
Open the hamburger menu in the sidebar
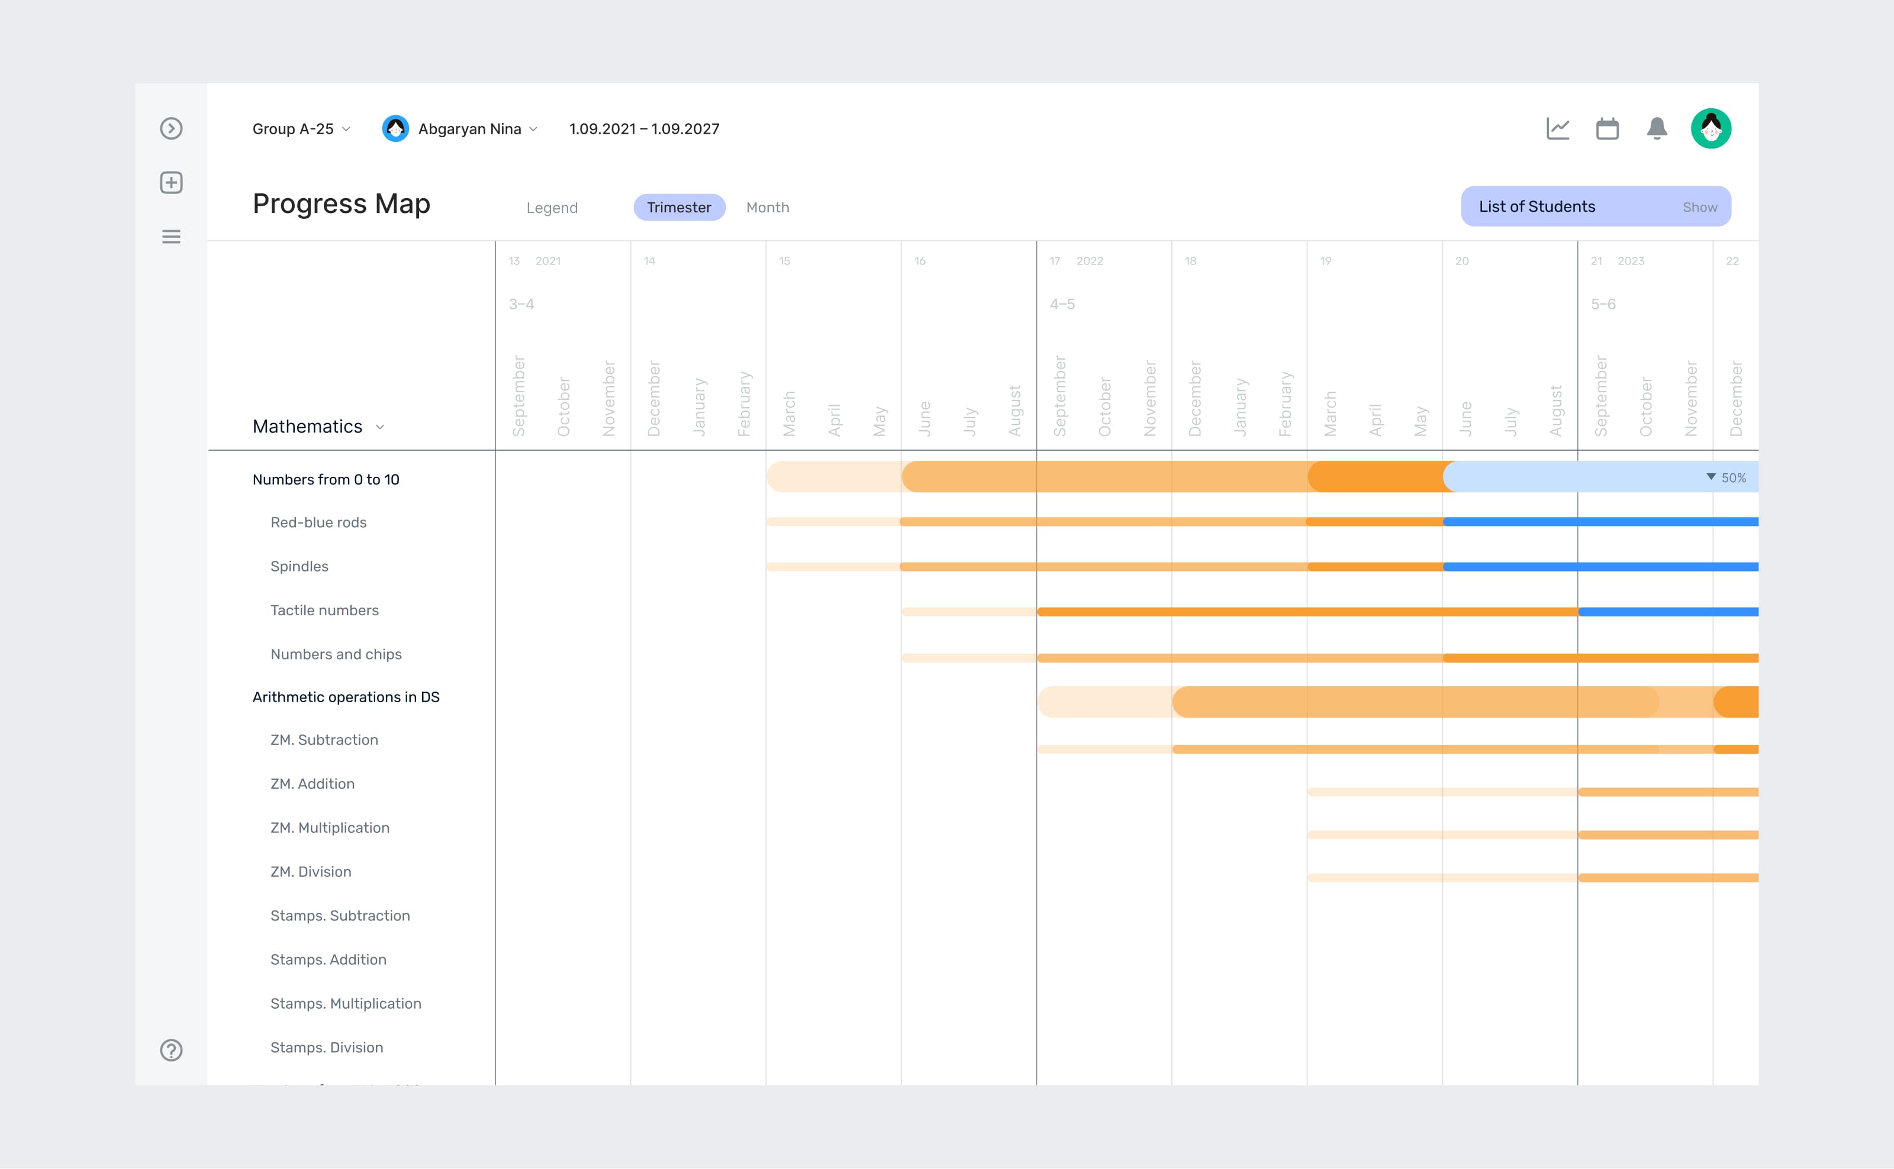point(171,237)
